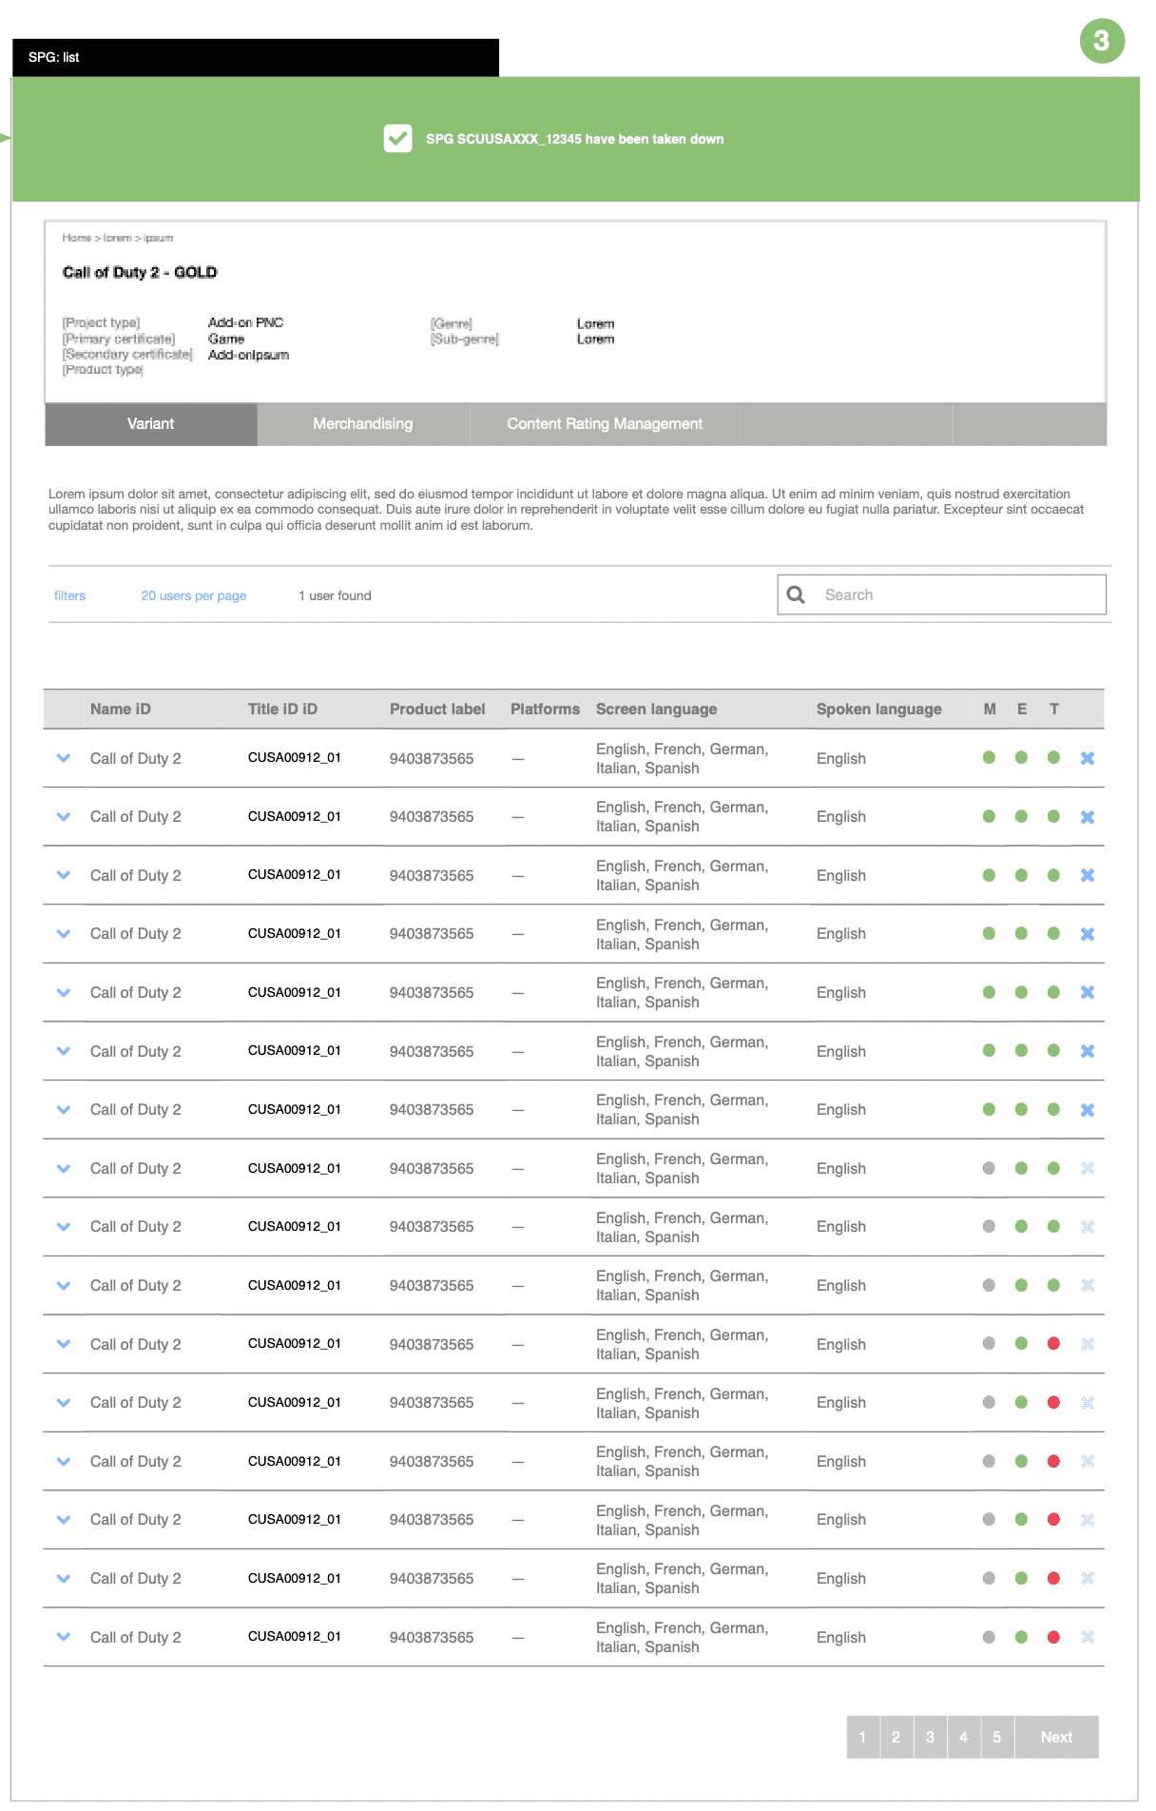Image resolution: width=1156 pixels, height=1811 pixels.
Task: Click the '1 user found' result count
Action: [335, 595]
